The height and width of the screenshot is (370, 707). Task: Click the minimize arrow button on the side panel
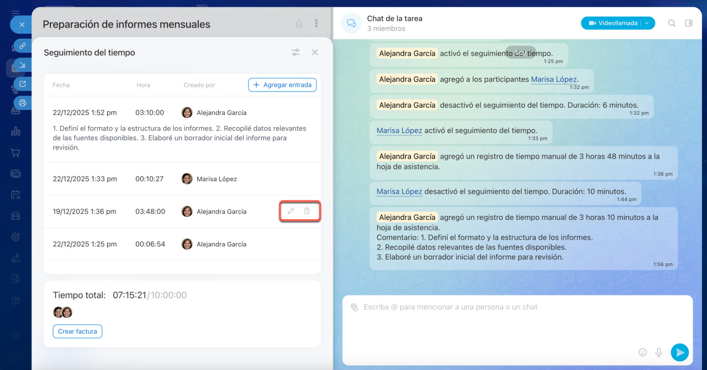pyautogui.click(x=23, y=65)
